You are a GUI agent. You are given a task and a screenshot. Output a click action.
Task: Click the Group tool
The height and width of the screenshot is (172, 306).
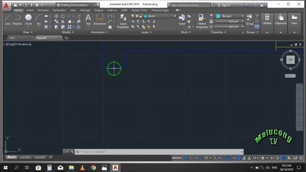click(250, 20)
